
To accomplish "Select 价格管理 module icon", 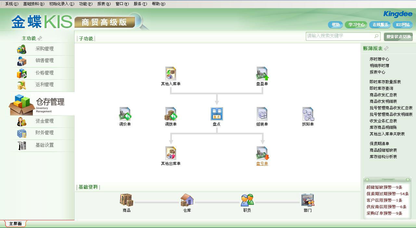I will [21, 73].
